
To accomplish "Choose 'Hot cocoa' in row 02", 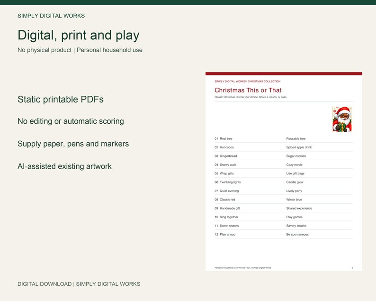I will click(227, 147).
